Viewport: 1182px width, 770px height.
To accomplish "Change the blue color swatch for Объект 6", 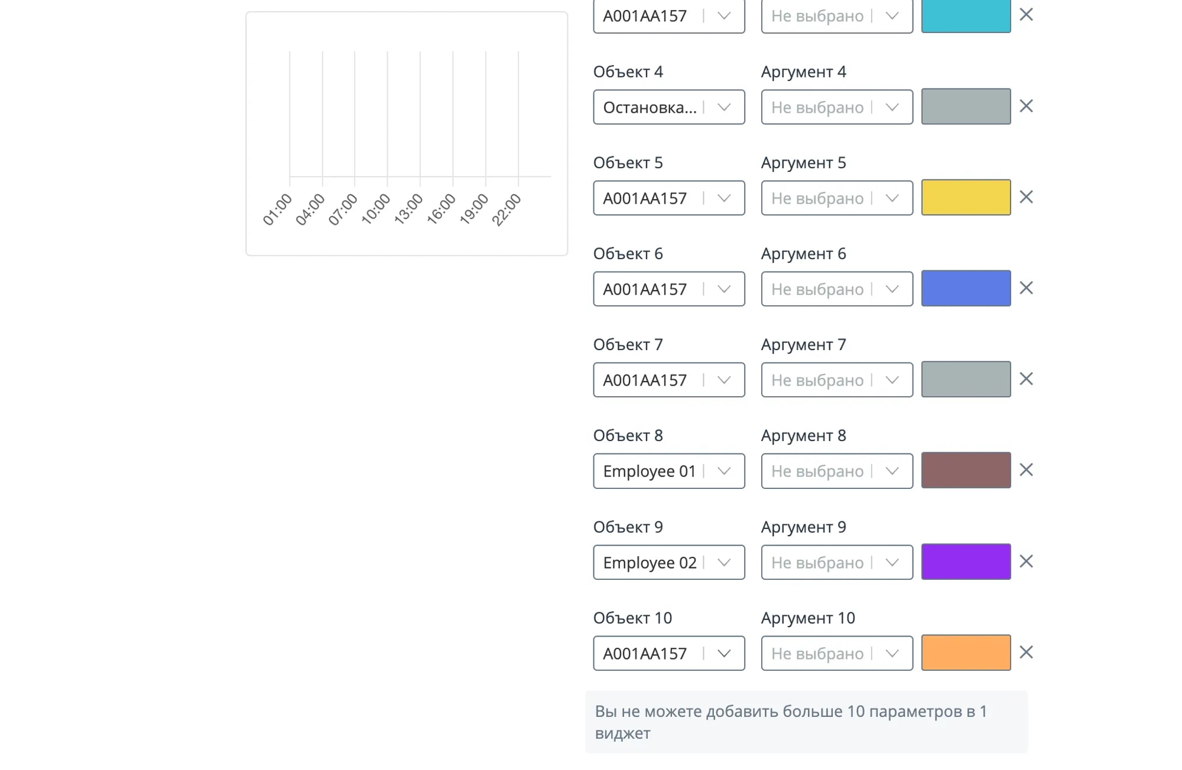I will pos(966,288).
